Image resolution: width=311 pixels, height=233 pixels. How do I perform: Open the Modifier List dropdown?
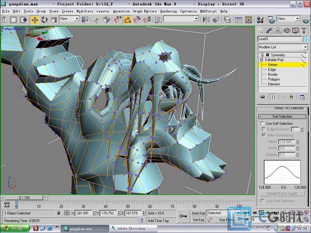(283, 47)
